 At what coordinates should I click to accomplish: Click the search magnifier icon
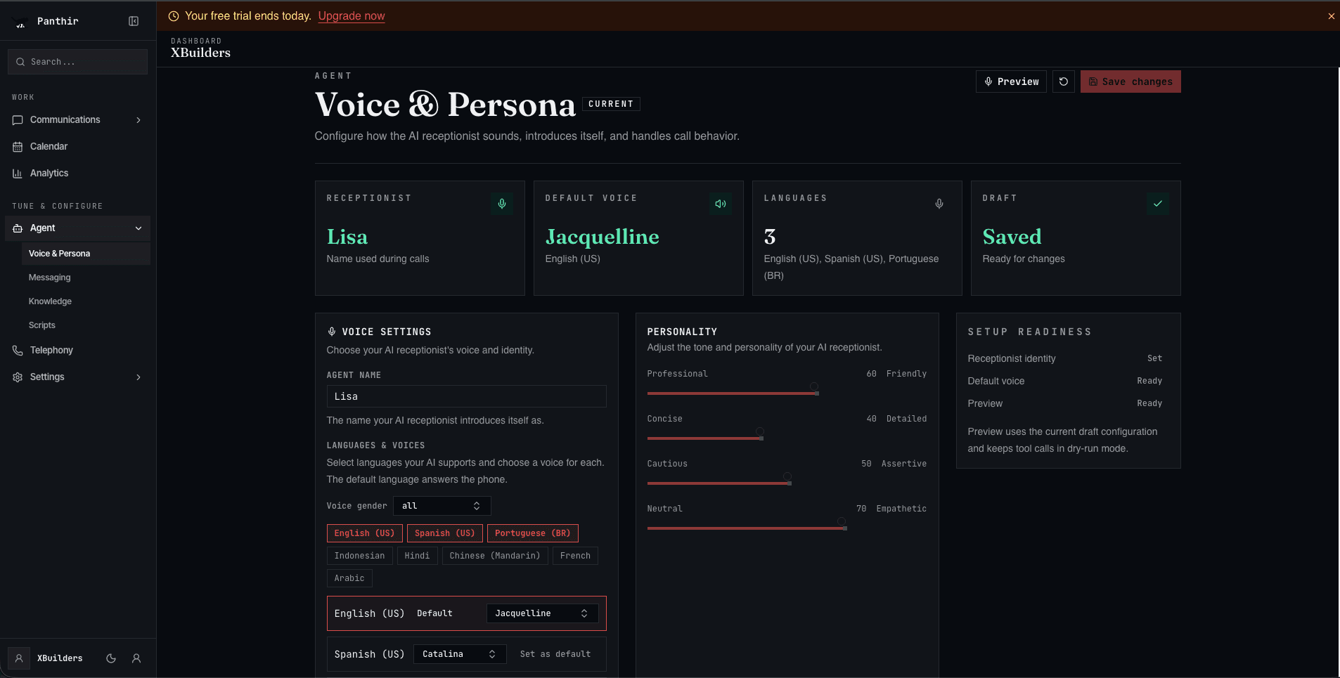pyautogui.click(x=20, y=62)
